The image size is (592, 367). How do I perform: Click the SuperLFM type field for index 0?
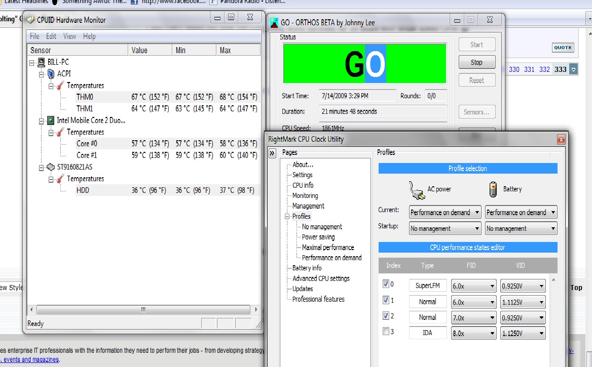pyautogui.click(x=427, y=286)
